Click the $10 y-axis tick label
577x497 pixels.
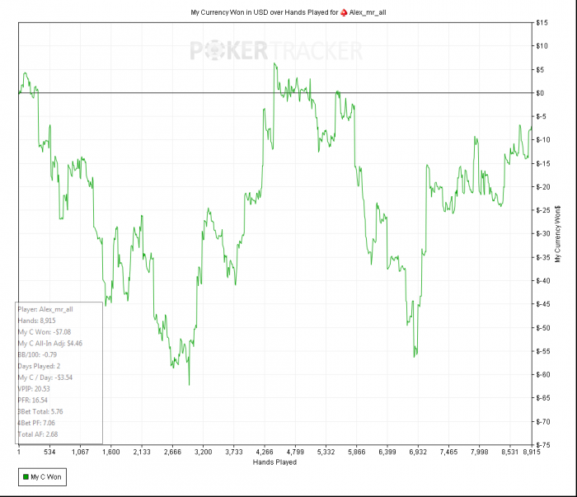click(542, 46)
